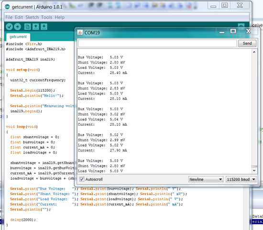Click the Upload arrow icon
The width and height of the screenshot is (263, 230).
pyautogui.click(x=17, y=27)
